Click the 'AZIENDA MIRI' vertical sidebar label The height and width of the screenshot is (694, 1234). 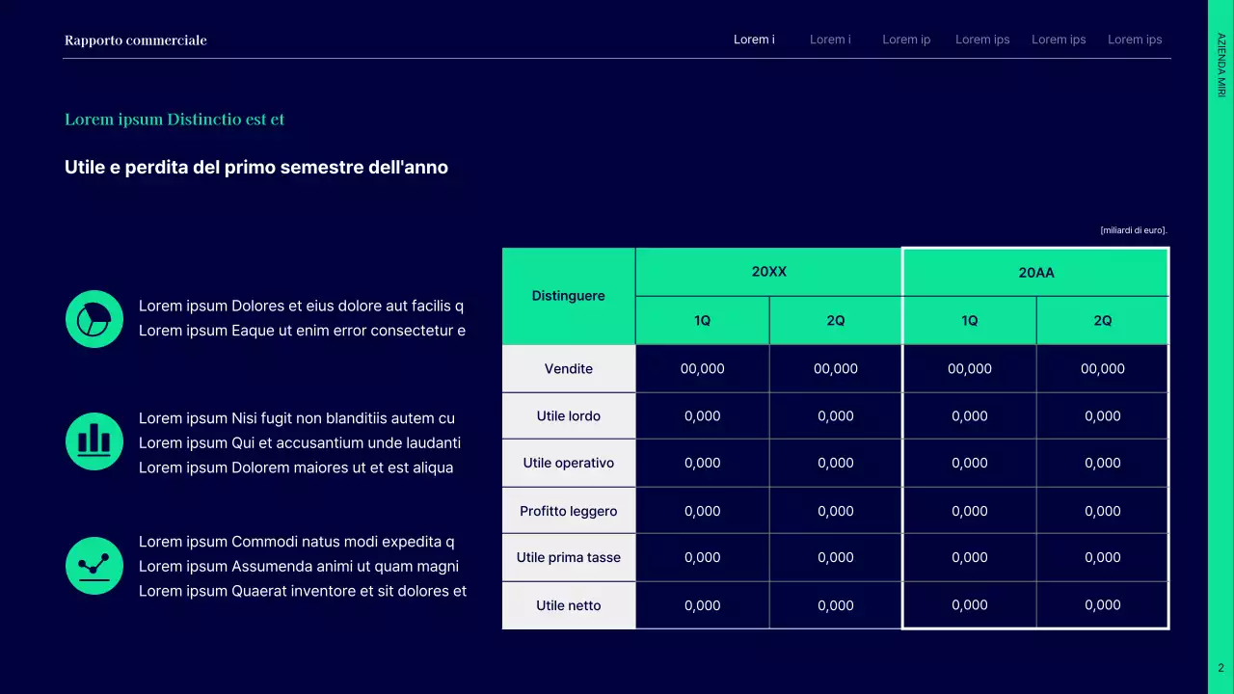point(1221,65)
